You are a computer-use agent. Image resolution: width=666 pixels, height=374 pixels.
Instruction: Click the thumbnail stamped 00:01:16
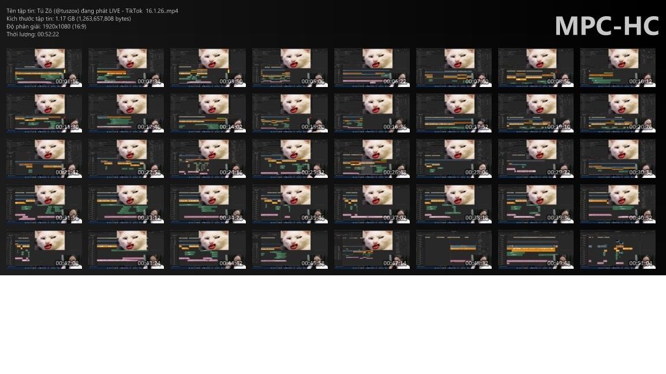[44, 68]
